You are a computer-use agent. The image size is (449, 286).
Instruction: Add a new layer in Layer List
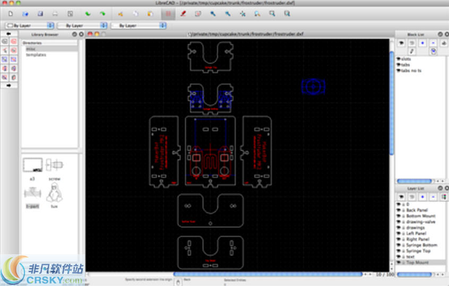click(422, 197)
